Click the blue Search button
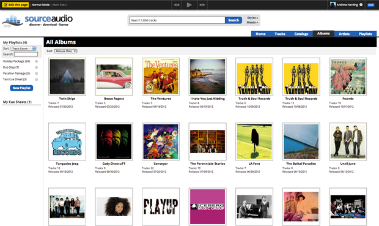Image resolution: width=379 pixels, height=226 pixels. click(234, 20)
